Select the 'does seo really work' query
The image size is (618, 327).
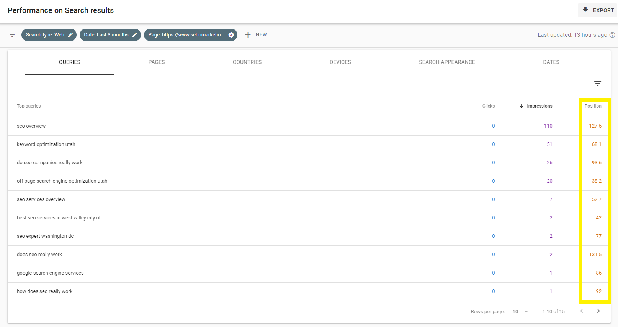pyautogui.click(x=39, y=255)
